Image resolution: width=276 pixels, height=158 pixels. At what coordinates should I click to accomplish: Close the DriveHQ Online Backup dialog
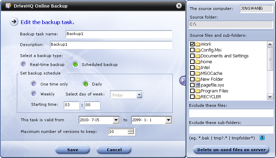[x=179, y=6]
